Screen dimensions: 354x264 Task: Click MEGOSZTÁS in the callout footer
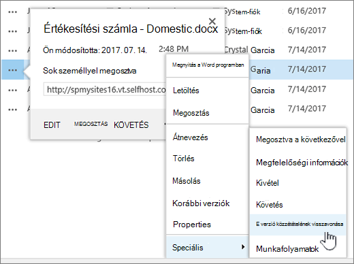click(91, 124)
